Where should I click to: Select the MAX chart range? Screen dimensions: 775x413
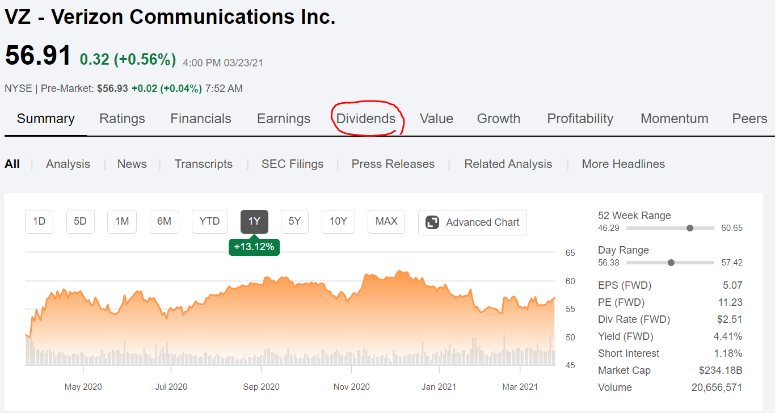pos(386,221)
